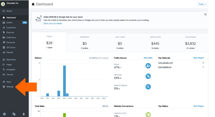Image resolution: width=215 pixels, height=117 pixels.
Task: Click the $28.00 Total Sales value
Action: (x=105, y=106)
